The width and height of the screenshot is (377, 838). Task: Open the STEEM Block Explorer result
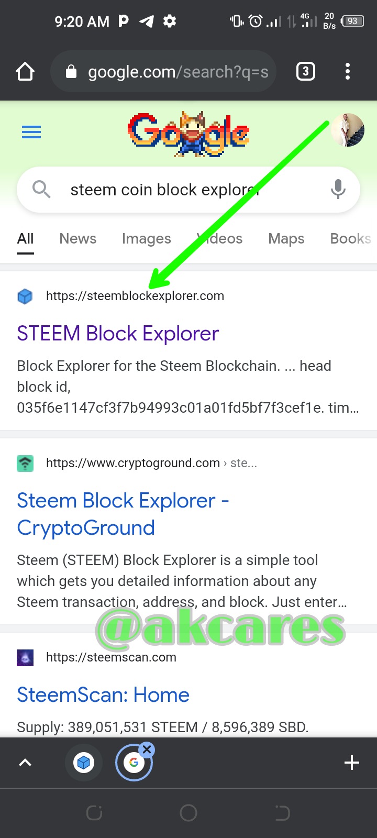[118, 334]
